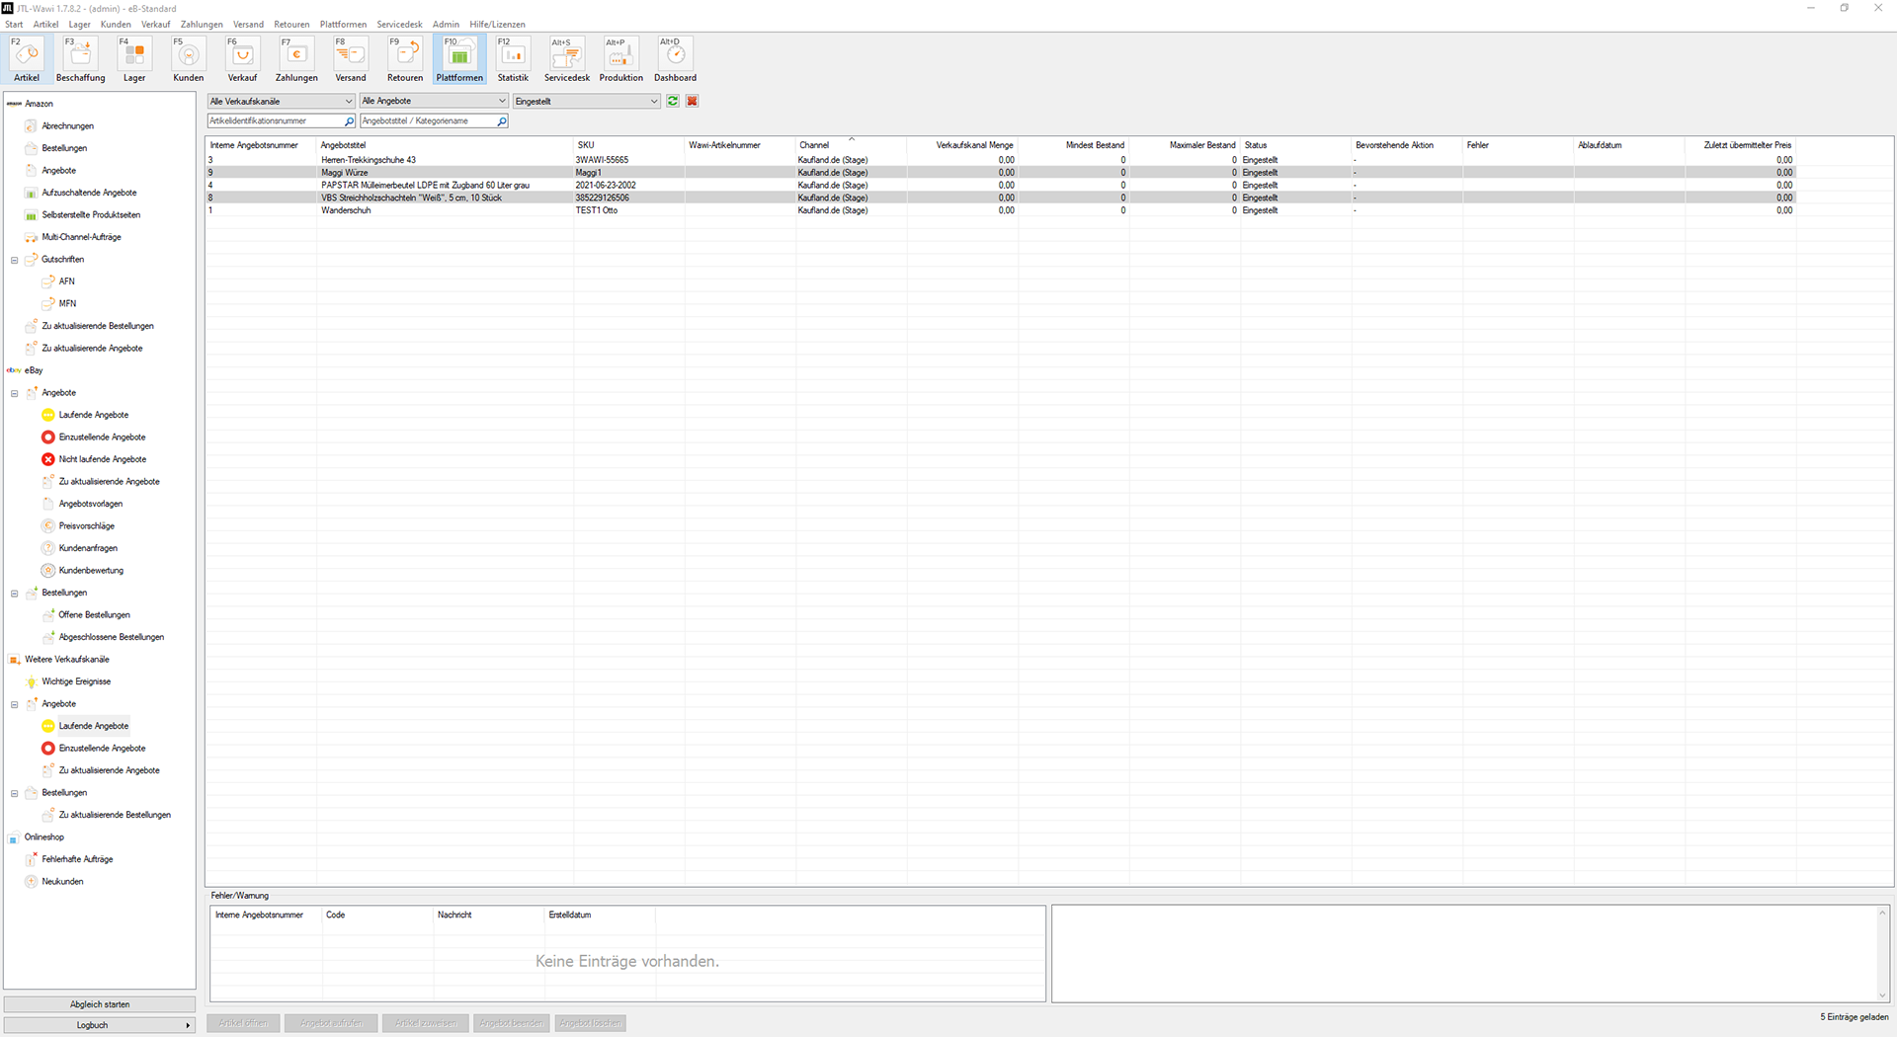Open the Alle Angebote dropdown
This screenshot has height=1037, width=1897.
coord(433,101)
